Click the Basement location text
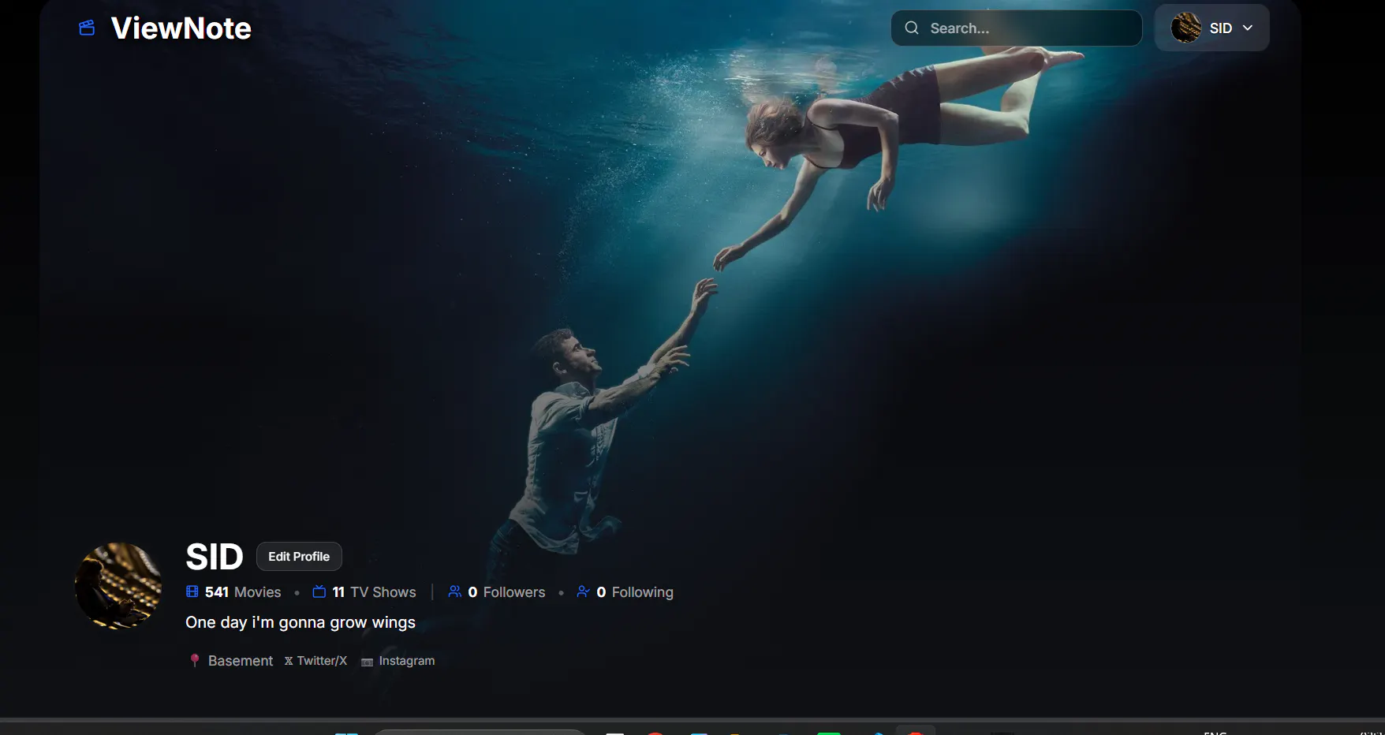Screen dimensions: 1385x735 click(241, 661)
